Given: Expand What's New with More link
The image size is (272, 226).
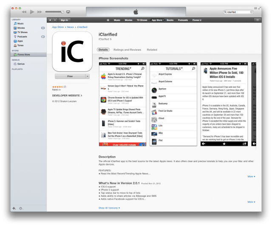Looking at the screenshot, I should [251, 202].
